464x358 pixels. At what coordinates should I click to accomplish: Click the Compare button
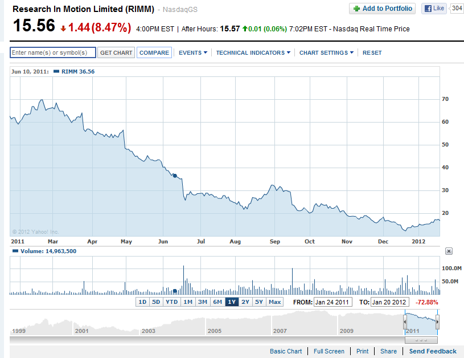point(154,53)
